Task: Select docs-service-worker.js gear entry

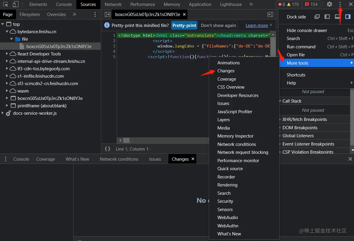Action: [x=35, y=113]
